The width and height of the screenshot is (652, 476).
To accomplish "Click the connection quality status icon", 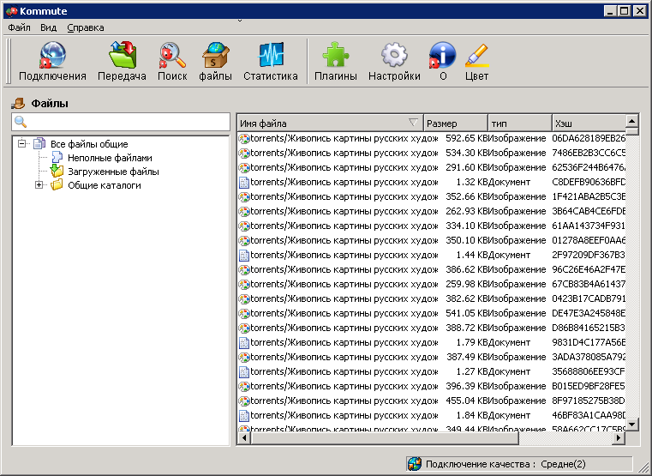I will click(x=415, y=463).
